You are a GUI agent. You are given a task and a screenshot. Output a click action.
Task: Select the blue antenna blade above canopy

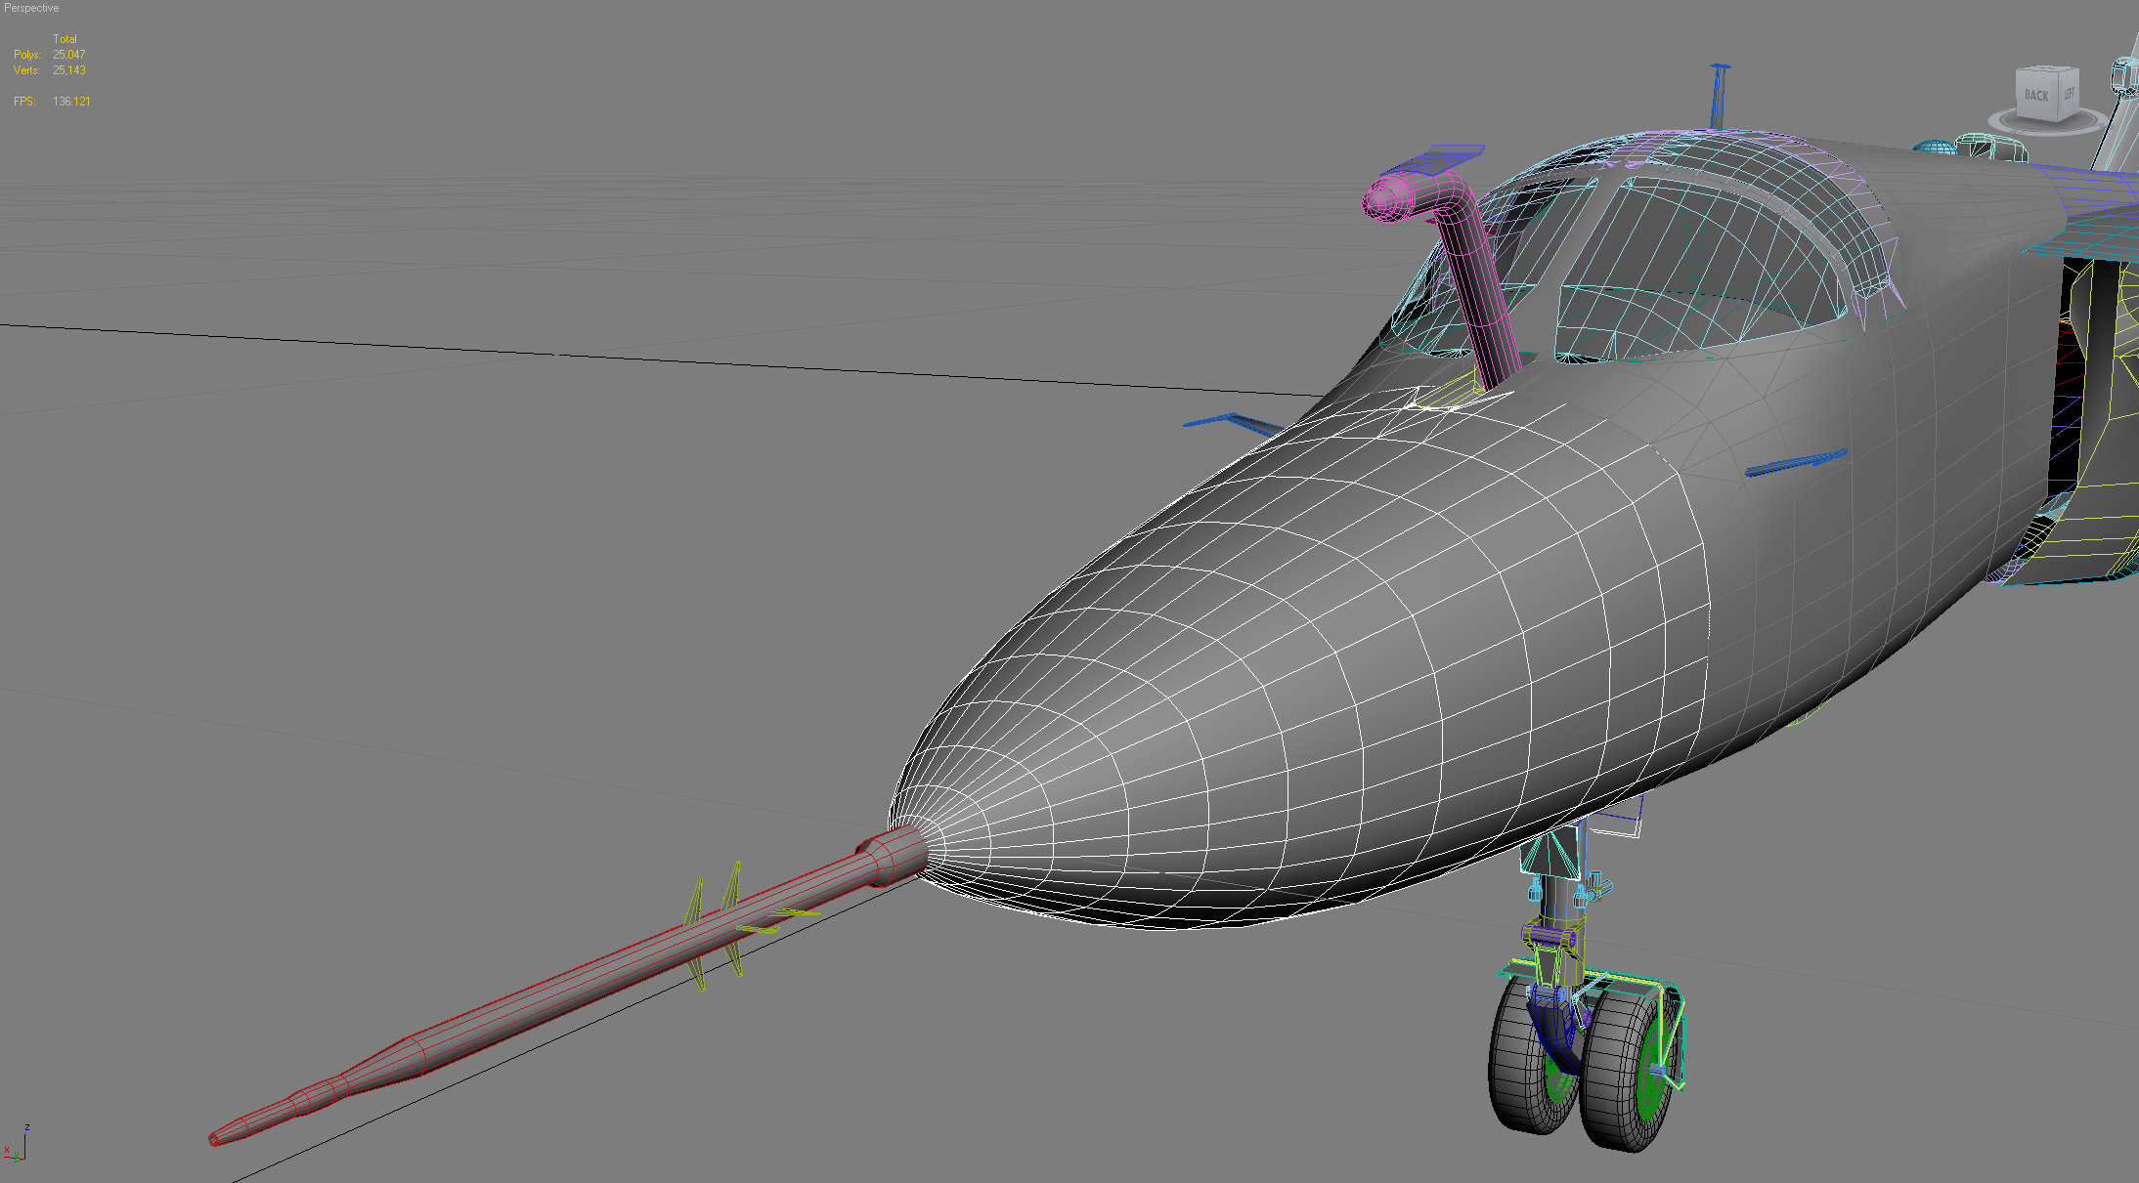(1718, 96)
